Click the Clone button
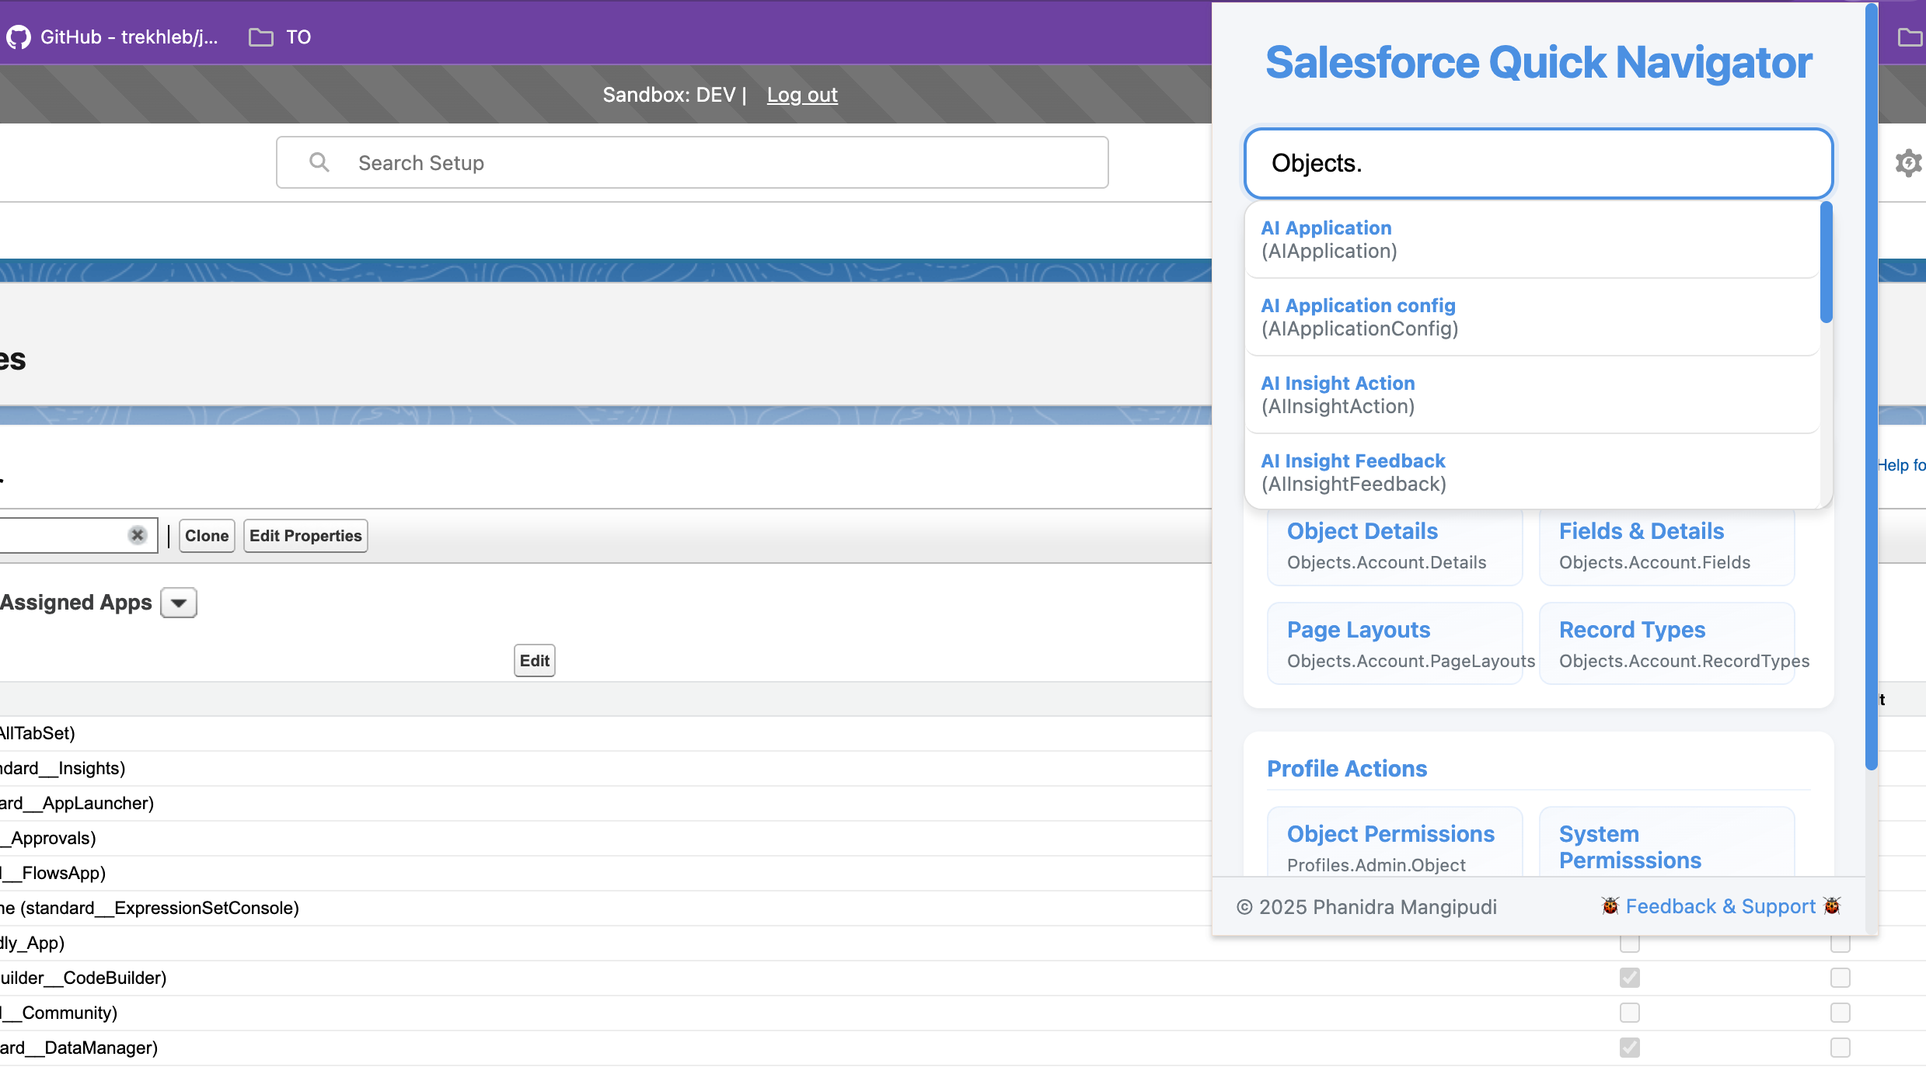The image size is (1926, 1067). click(207, 536)
